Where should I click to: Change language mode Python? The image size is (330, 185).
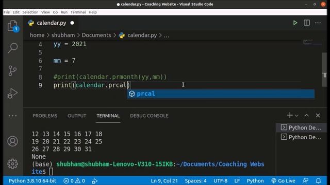255,181
